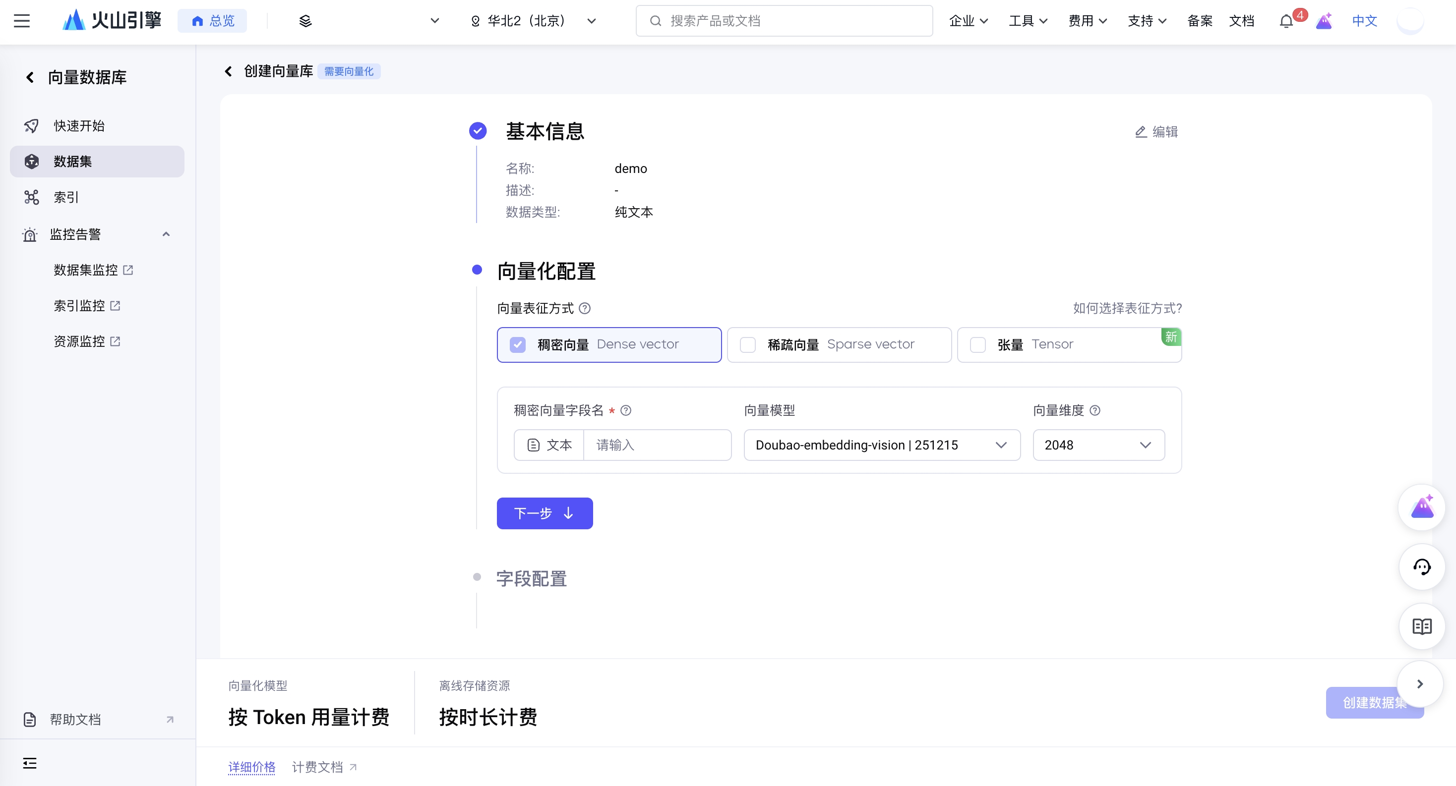Image resolution: width=1456 pixels, height=786 pixels.
Task: Collapse the 监控告警 sidebar section
Action: pyautogui.click(x=166, y=234)
